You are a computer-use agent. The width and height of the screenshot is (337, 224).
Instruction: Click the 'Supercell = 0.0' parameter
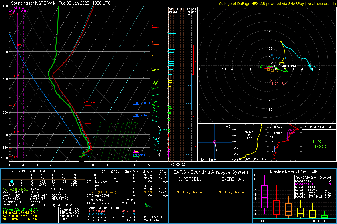pyautogui.click(x=69, y=210)
